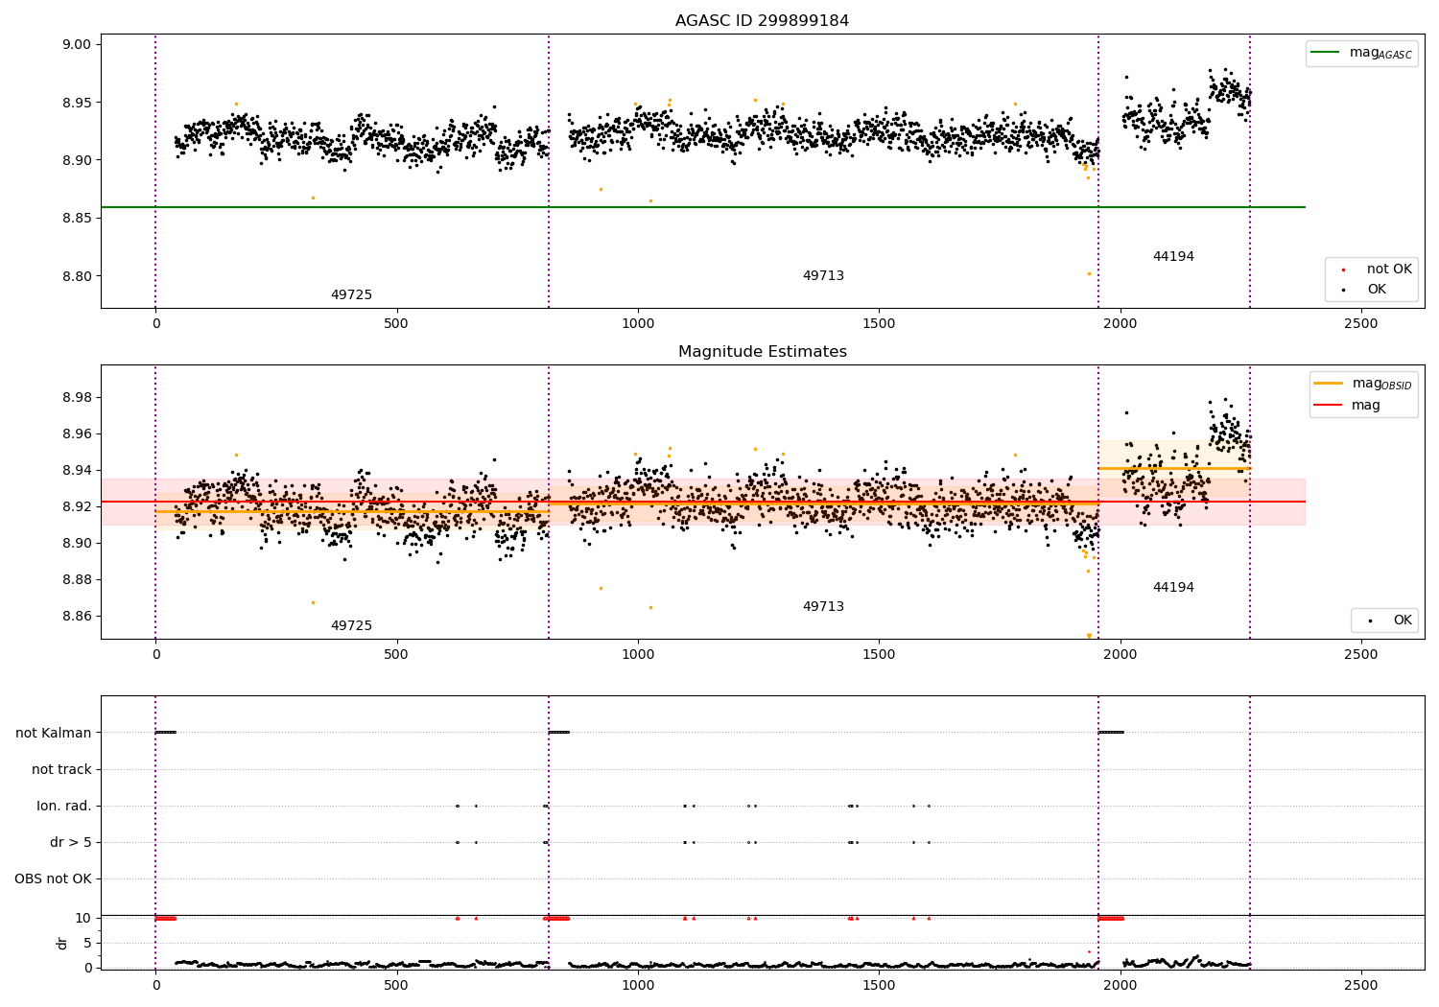This screenshot has height=1007, width=1439.
Task: Click the 8.96 y-axis tick in middle plot
Action: [78, 433]
